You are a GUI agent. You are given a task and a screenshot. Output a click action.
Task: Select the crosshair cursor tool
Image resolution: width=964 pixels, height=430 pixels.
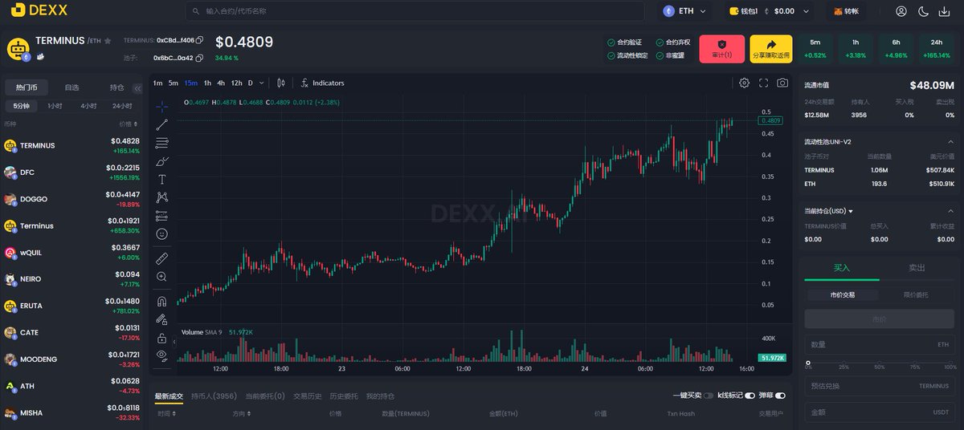161,106
